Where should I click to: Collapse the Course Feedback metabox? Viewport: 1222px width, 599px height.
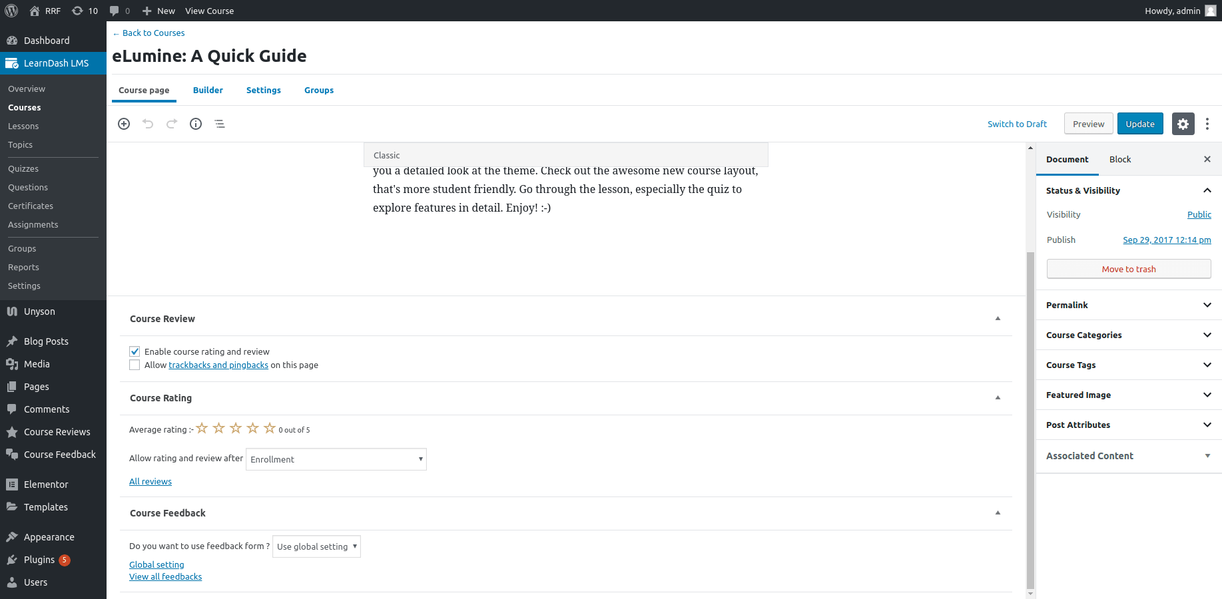click(x=998, y=513)
